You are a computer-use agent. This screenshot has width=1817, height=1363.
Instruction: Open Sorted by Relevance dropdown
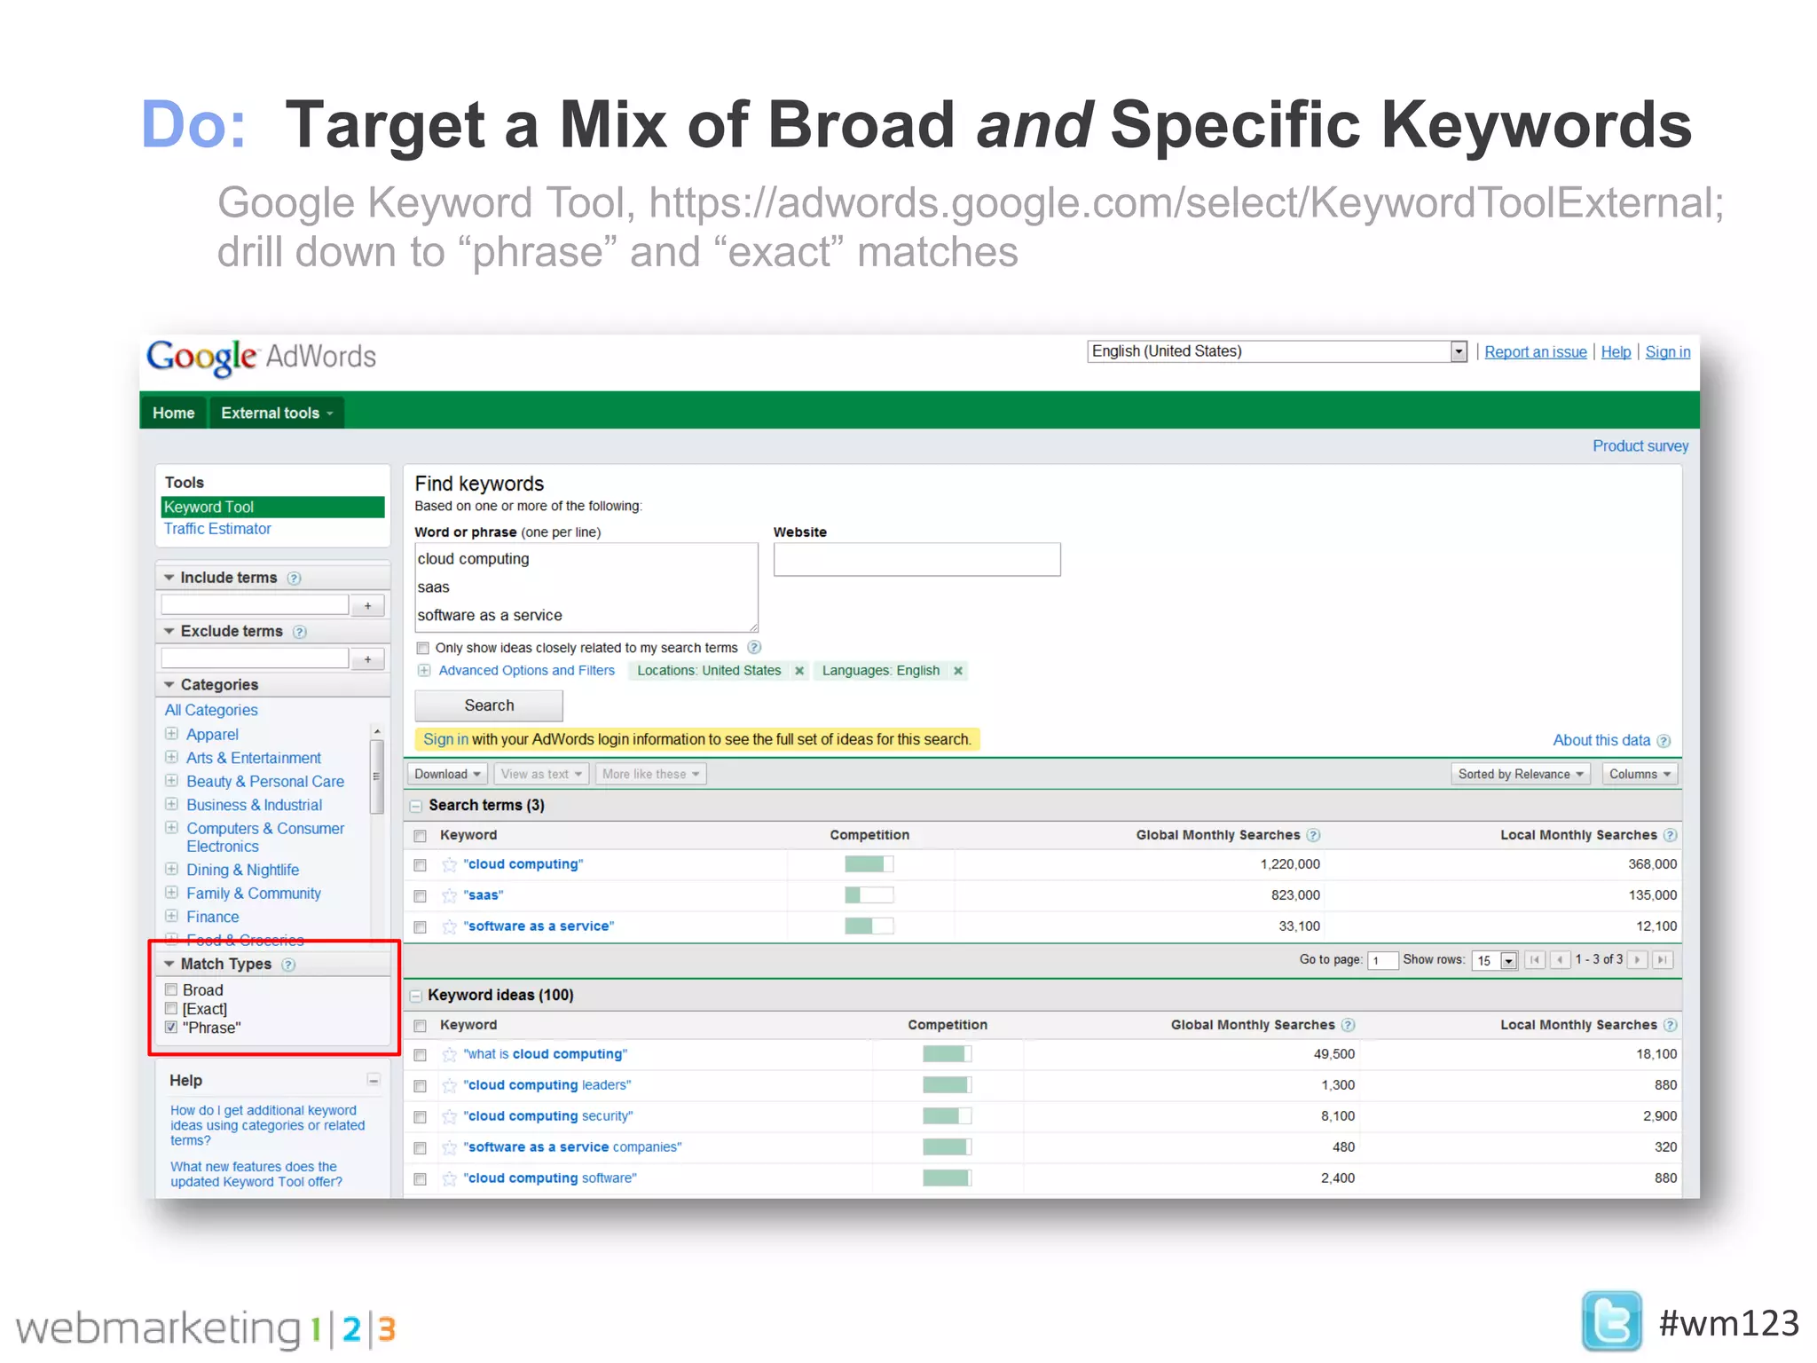pos(1521,774)
